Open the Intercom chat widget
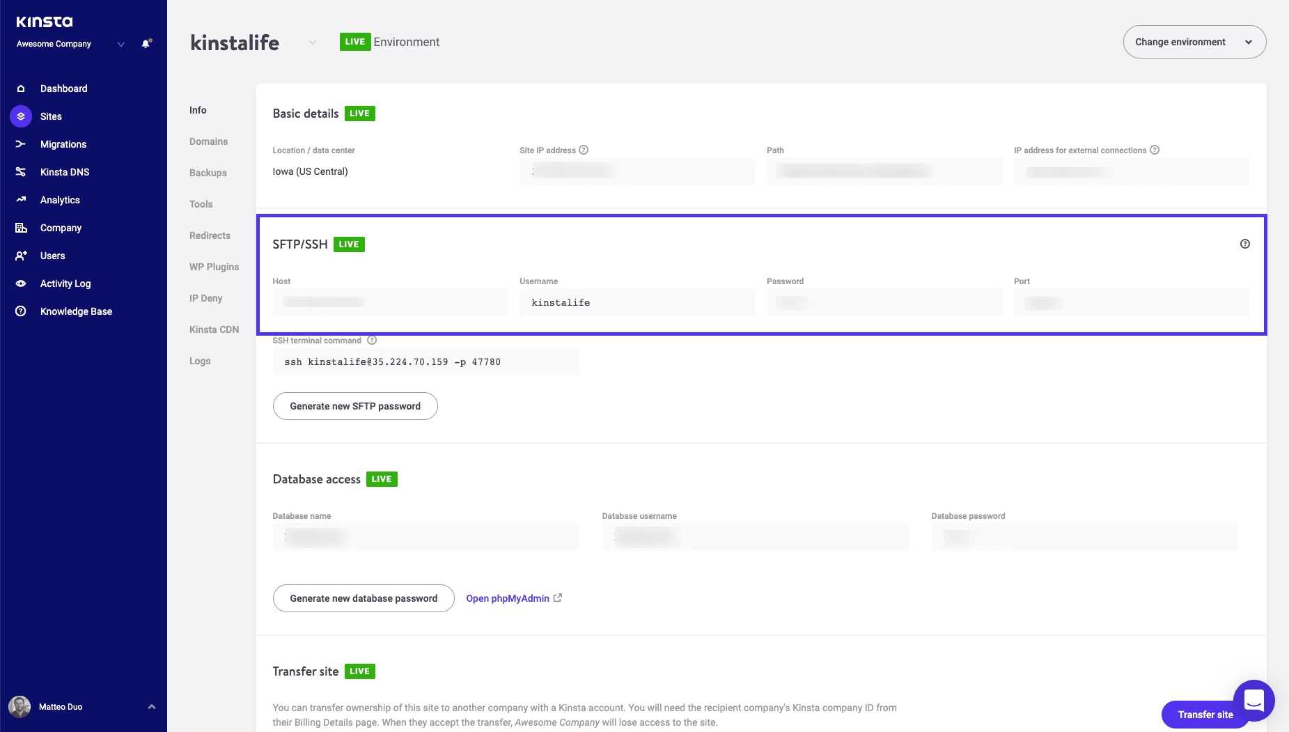 (x=1253, y=700)
